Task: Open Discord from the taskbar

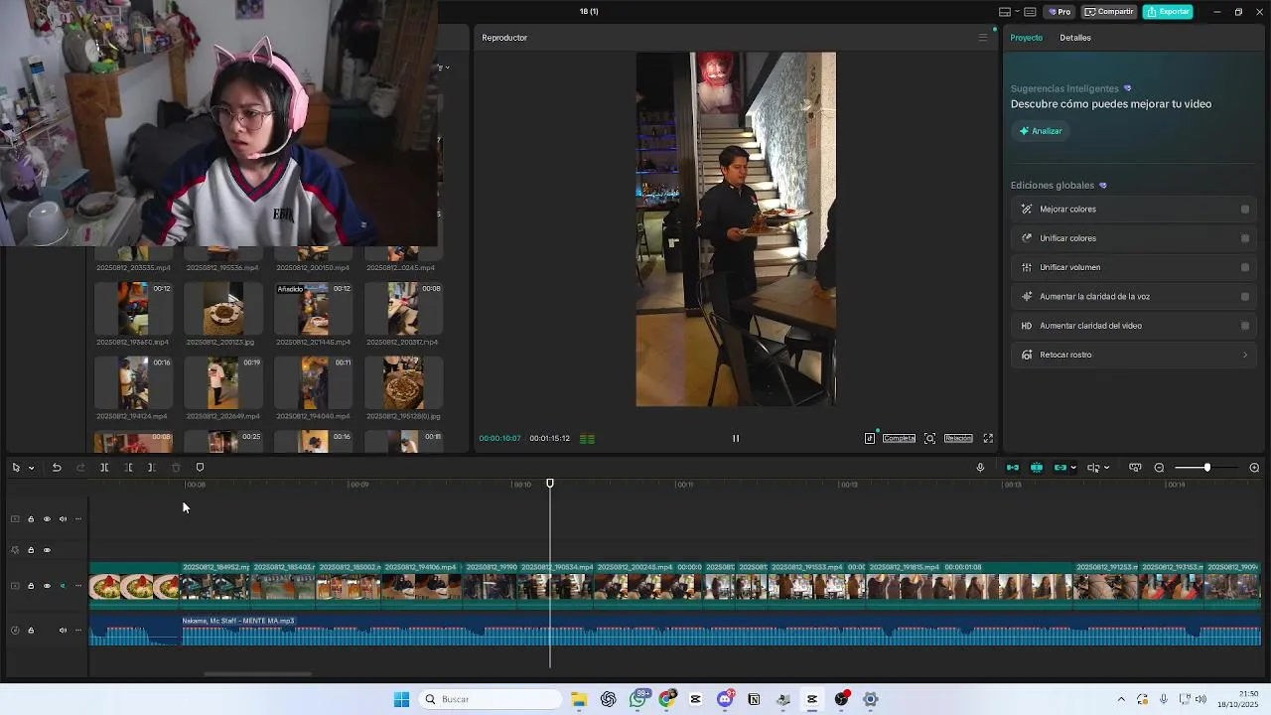Action: click(x=725, y=699)
